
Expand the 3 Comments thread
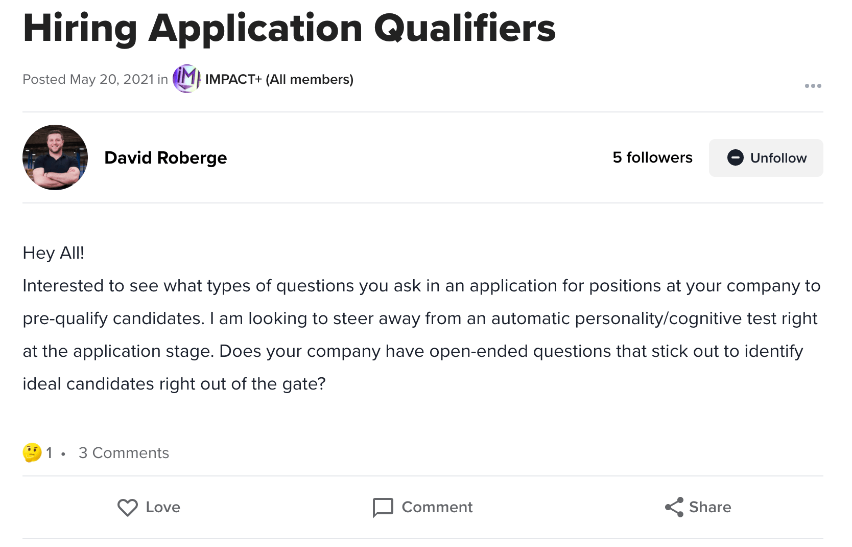pos(124,453)
